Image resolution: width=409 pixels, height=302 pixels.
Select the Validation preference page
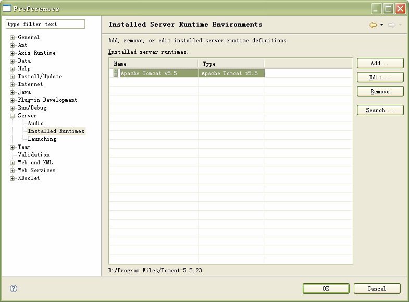pos(34,154)
